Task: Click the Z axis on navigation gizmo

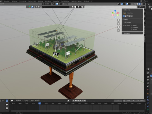Action: point(115,11)
